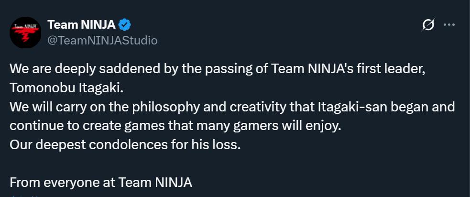Click the "Our deepest condolences" sentence
The image size is (470, 197).
(125, 145)
